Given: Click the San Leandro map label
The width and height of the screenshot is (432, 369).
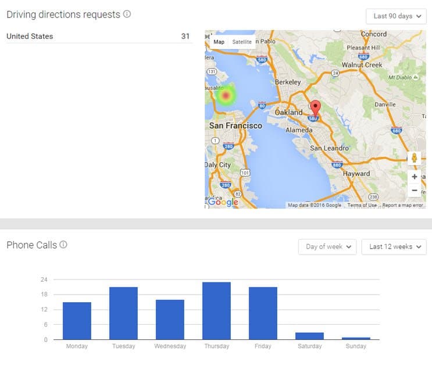Looking at the screenshot, I should (x=330, y=148).
